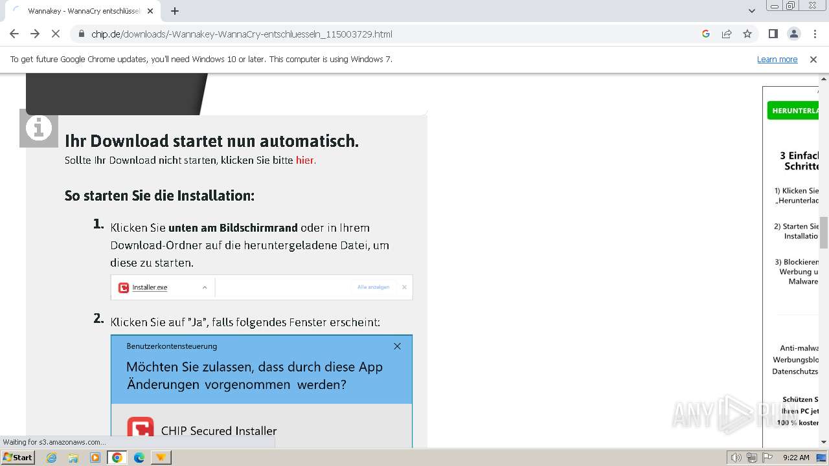Open a new tab

175,11
